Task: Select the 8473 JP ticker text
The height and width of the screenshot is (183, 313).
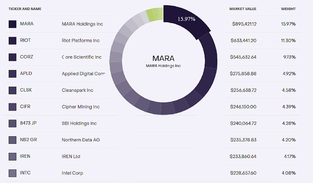Action: pos(29,123)
